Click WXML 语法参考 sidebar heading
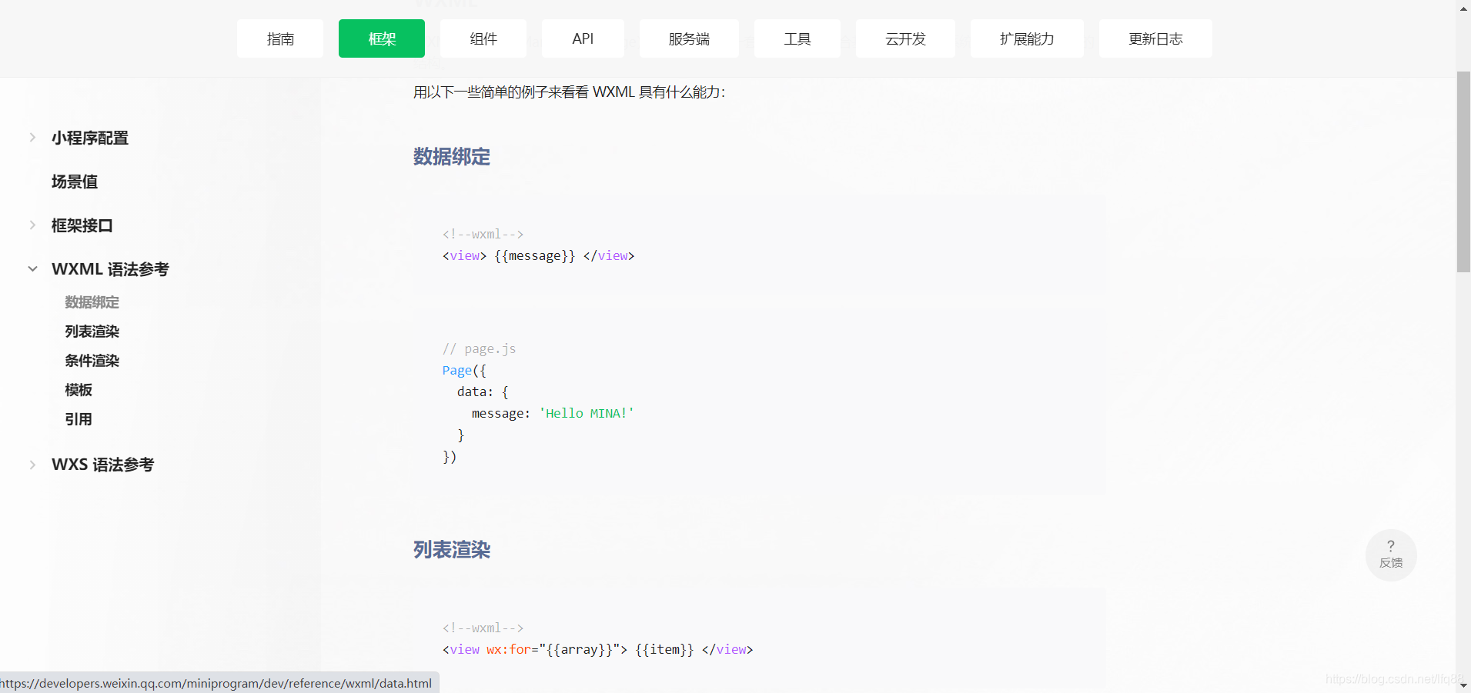Image resolution: width=1471 pixels, height=693 pixels. point(110,269)
